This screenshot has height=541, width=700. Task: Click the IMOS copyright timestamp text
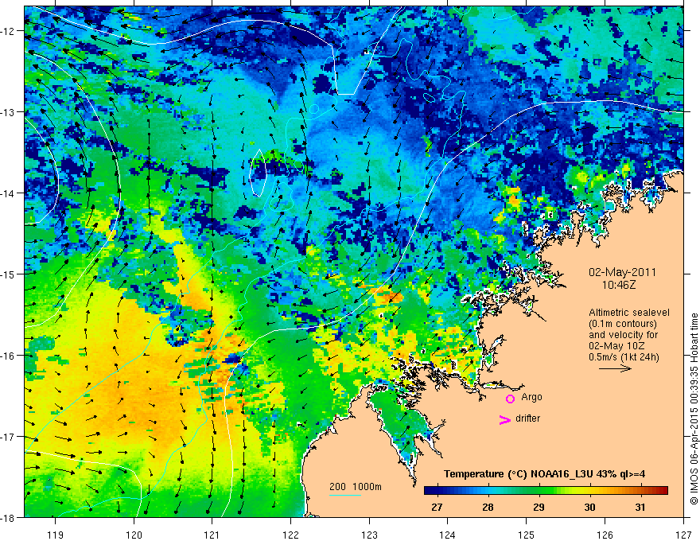point(694,410)
